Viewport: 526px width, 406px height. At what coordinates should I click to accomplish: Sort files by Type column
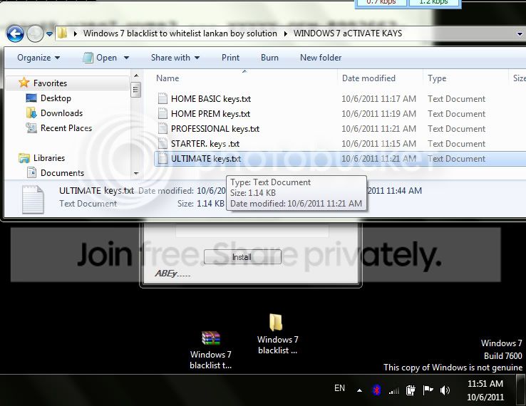tap(437, 78)
